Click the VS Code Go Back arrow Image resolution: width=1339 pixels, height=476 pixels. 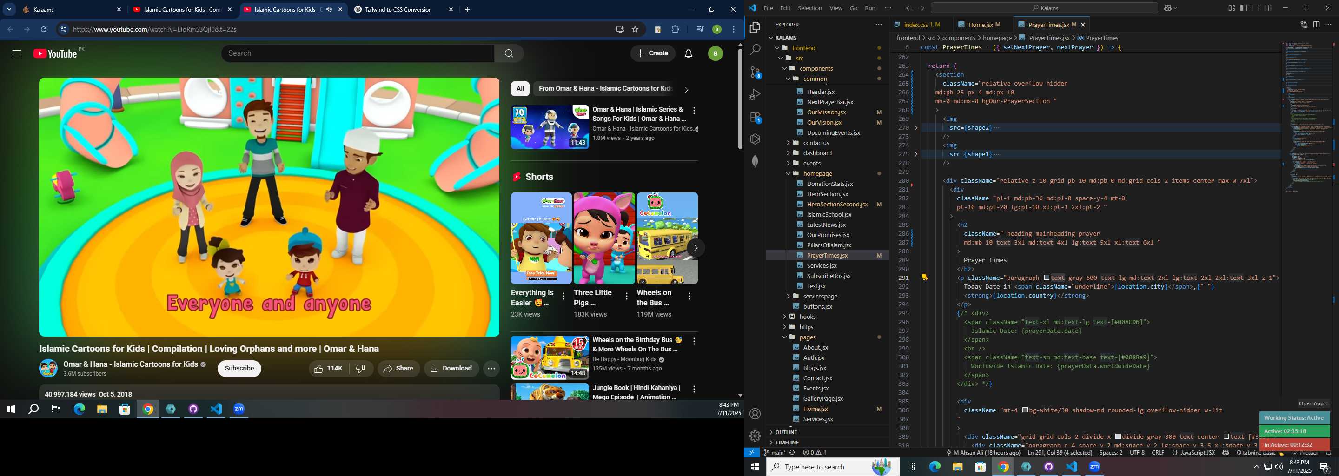[908, 8]
